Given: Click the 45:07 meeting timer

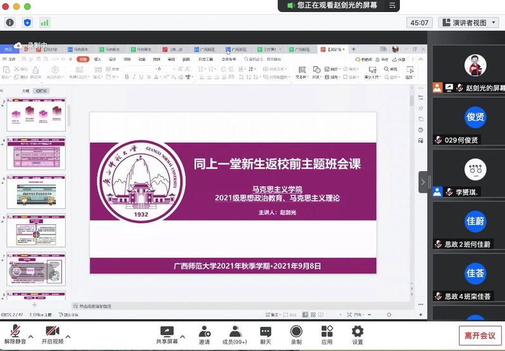Looking at the screenshot, I should (420, 23).
